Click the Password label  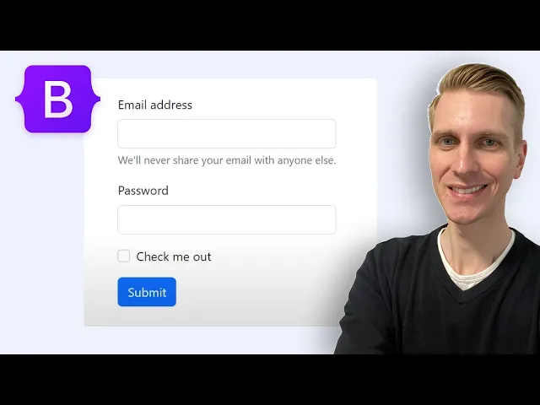[143, 191]
